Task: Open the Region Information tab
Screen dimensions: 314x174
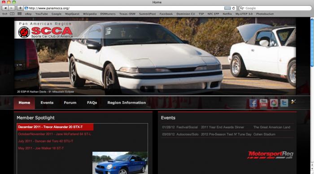Action: (126, 103)
